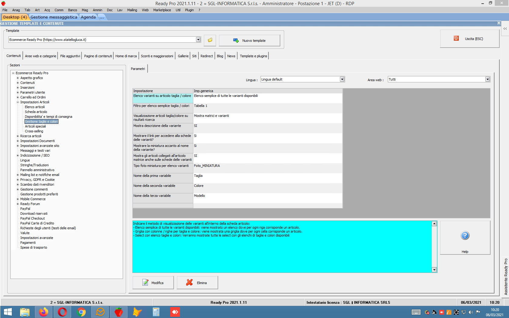Viewport: 509px width, 318px height.
Task: Open the Template combo box dropdown arrow
Action: coord(198,39)
